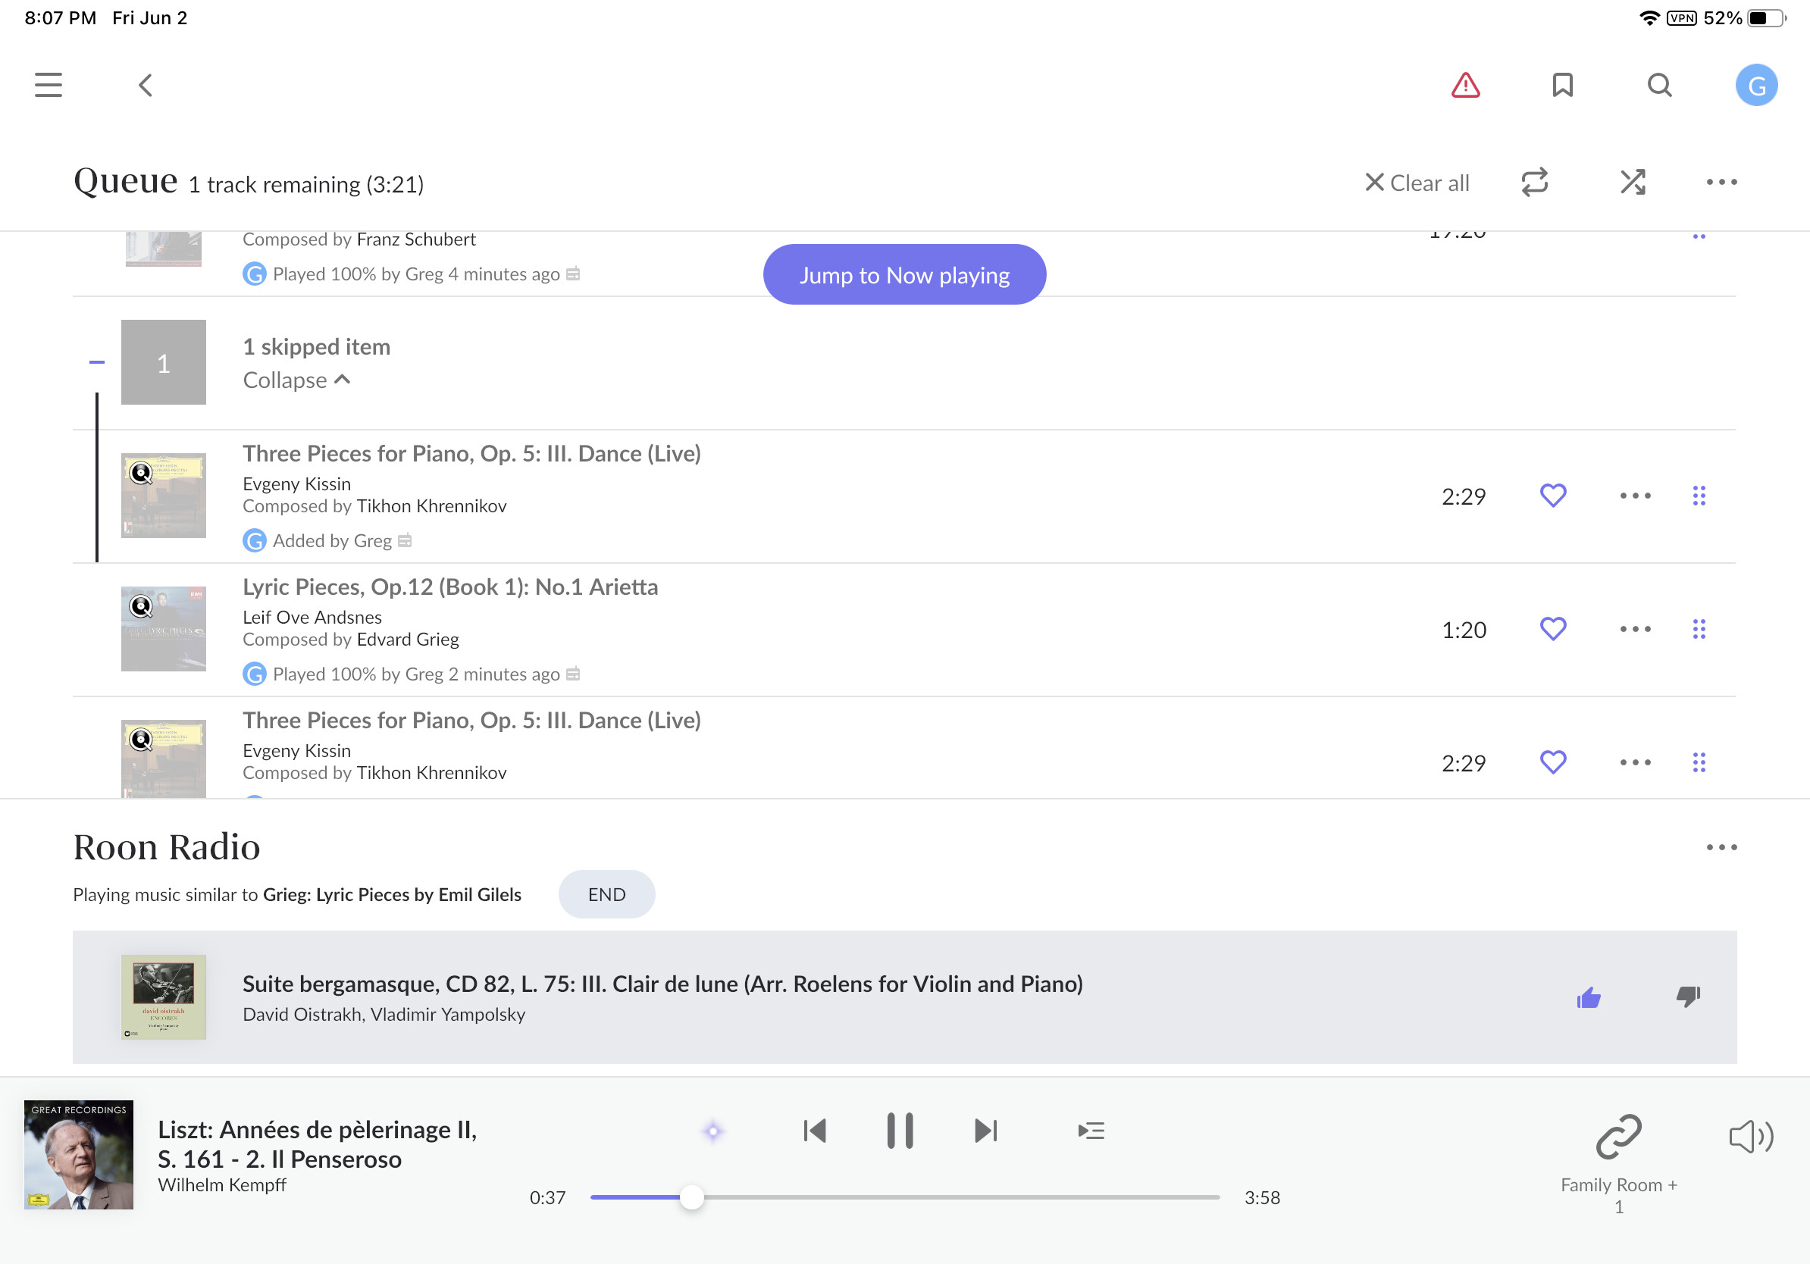The image size is (1810, 1264).
Task: End Roon Radio with END button
Action: tap(606, 894)
